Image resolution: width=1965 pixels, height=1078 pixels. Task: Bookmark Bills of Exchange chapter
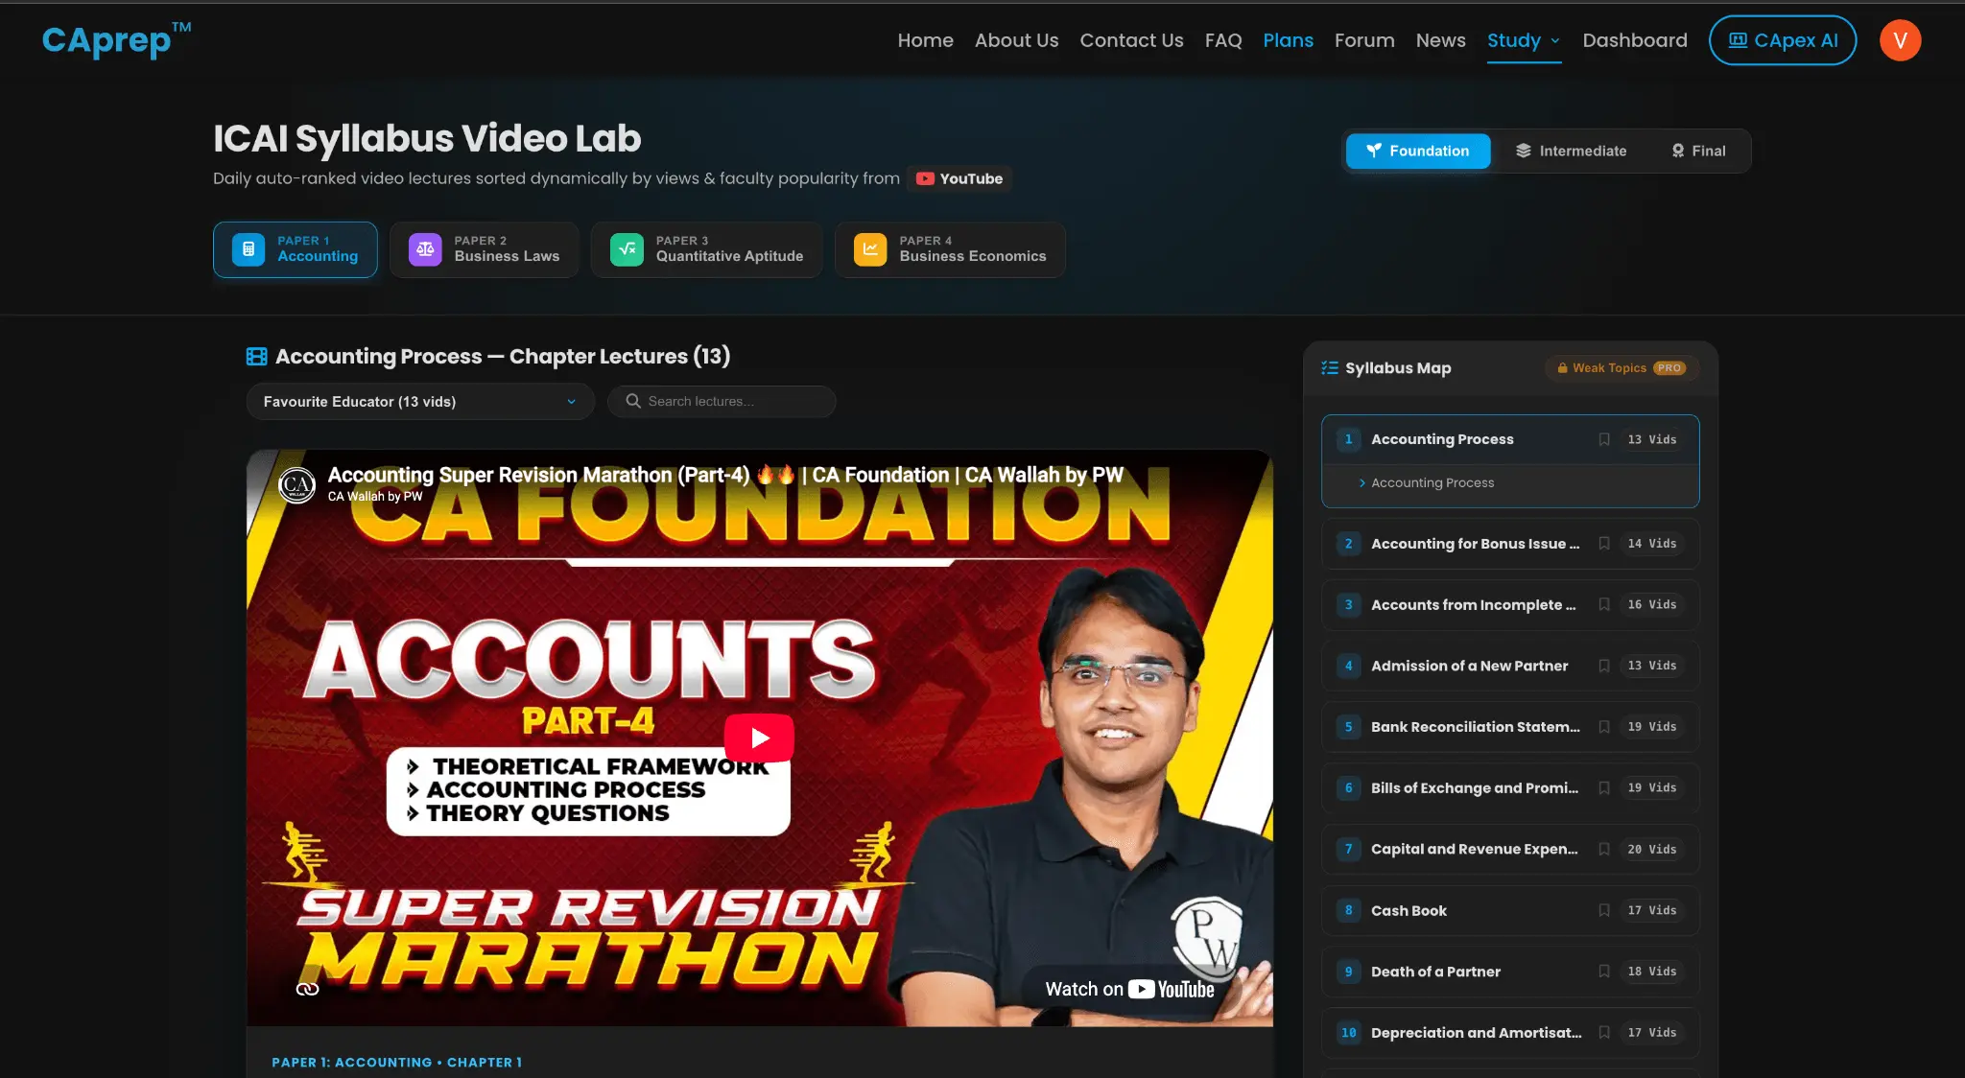[x=1604, y=788]
